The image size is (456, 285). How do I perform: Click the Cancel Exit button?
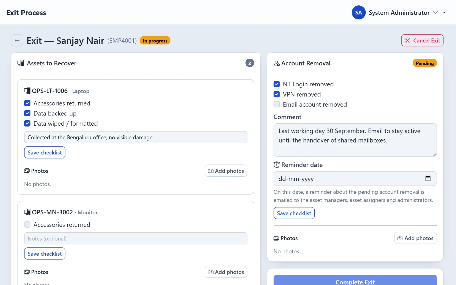[422, 40]
